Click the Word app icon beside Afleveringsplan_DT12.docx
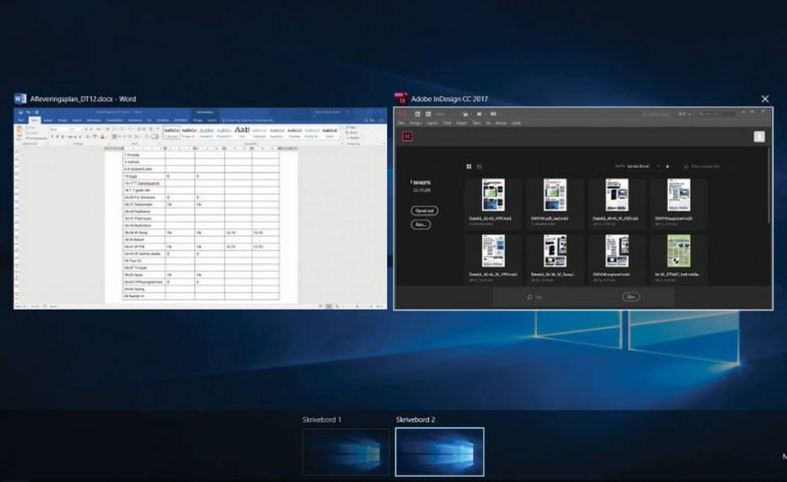This screenshot has height=482, width=787. coord(20,98)
